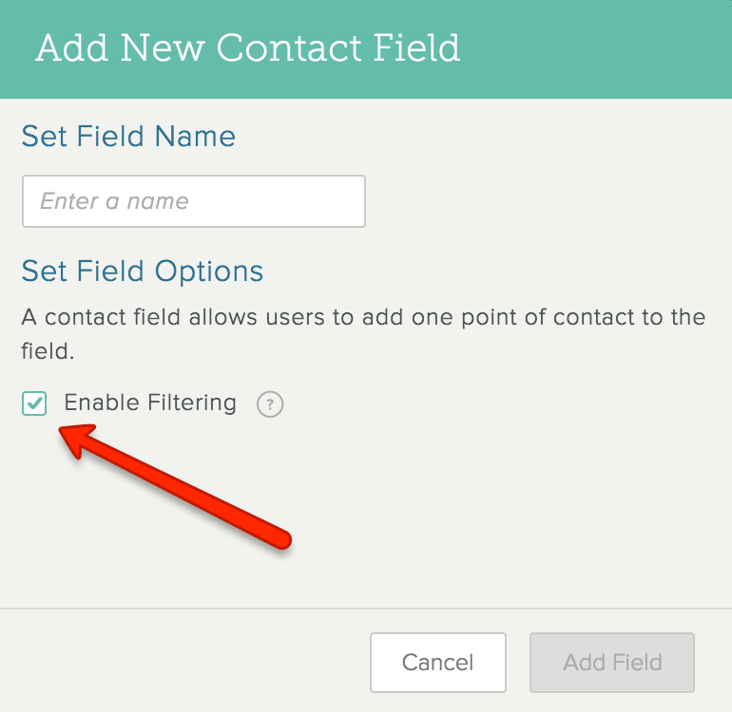Screen dimensions: 732x712
Task: Select the Set Field Name heading
Action: [128, 136]
